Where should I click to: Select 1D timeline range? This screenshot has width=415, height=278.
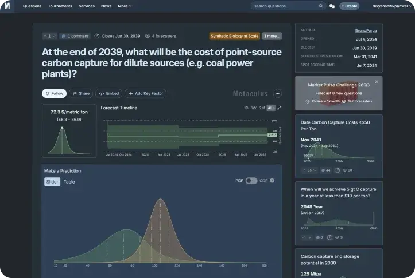[246, 108]
